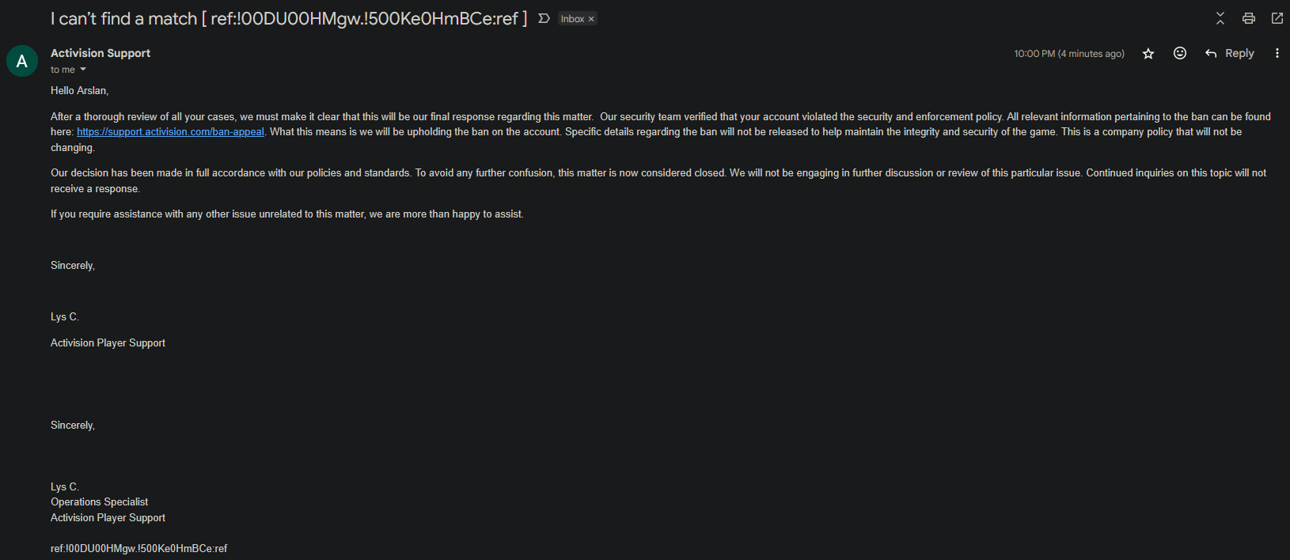Click the Inbox label chip

click(573, 19)
